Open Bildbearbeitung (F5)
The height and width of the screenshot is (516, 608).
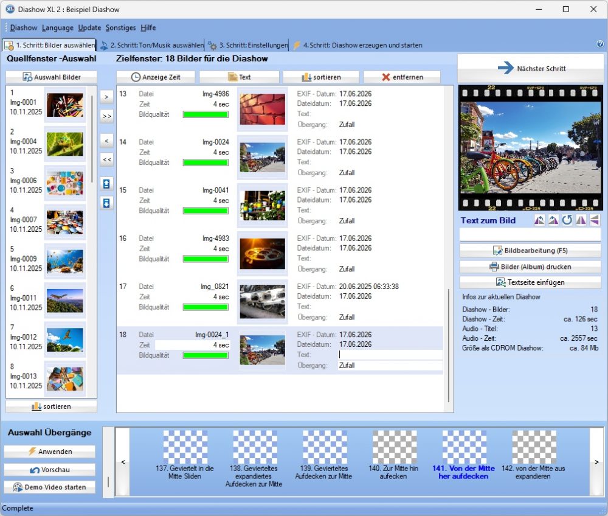click(530, 251)
